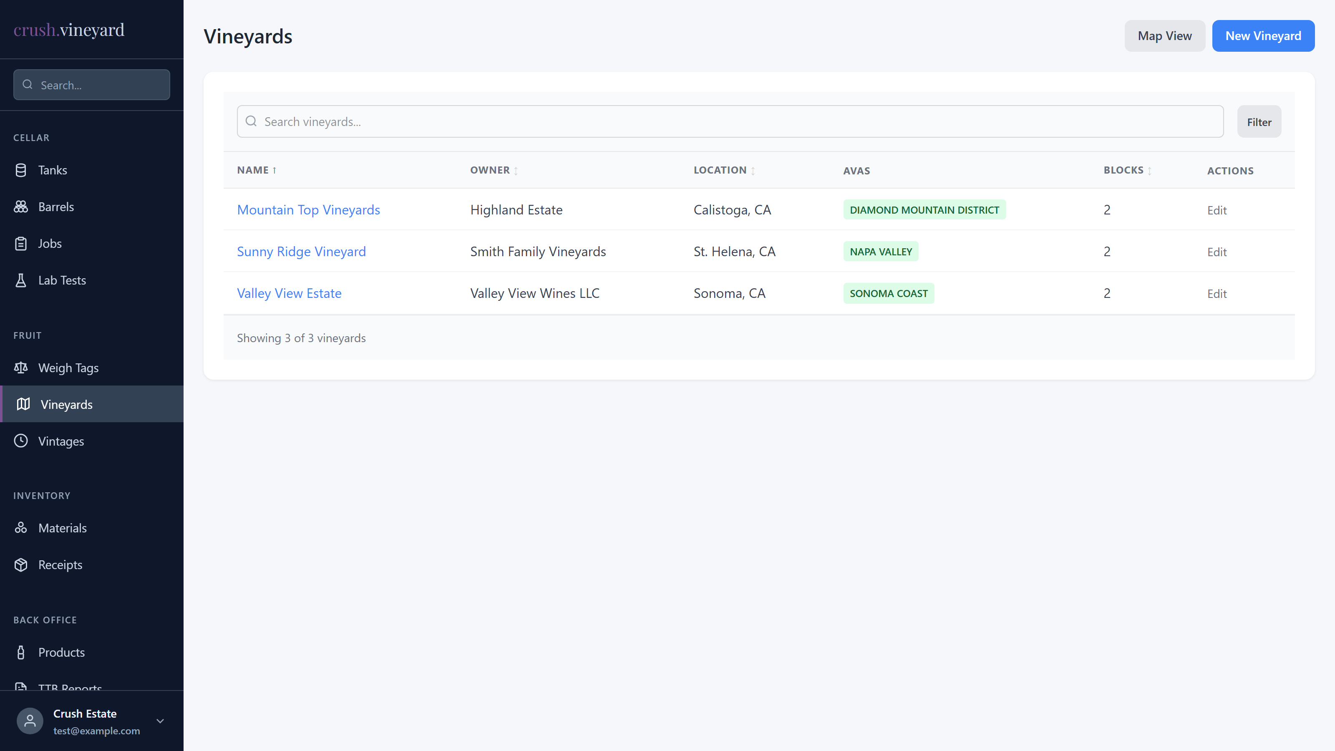
Task: Navigate to Weigh Tags
Action: coord(92,368)
